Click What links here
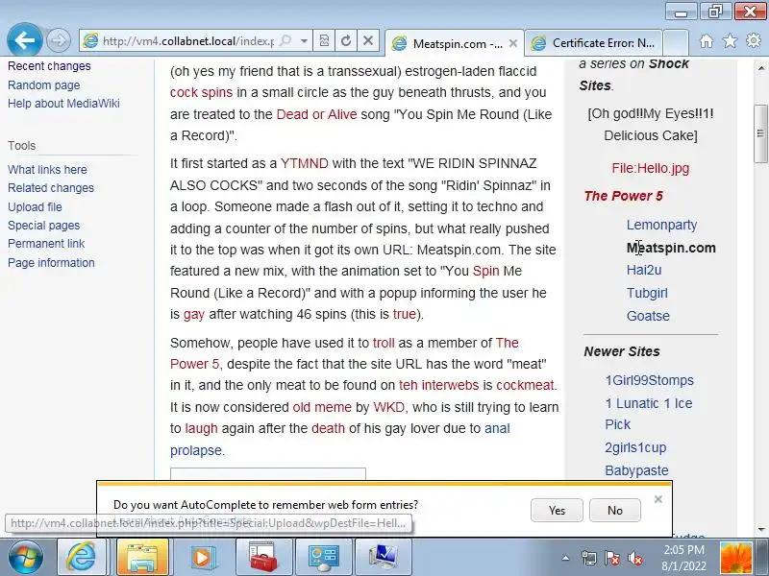This screenshot has width=769, height=576. tap(47, 170)
